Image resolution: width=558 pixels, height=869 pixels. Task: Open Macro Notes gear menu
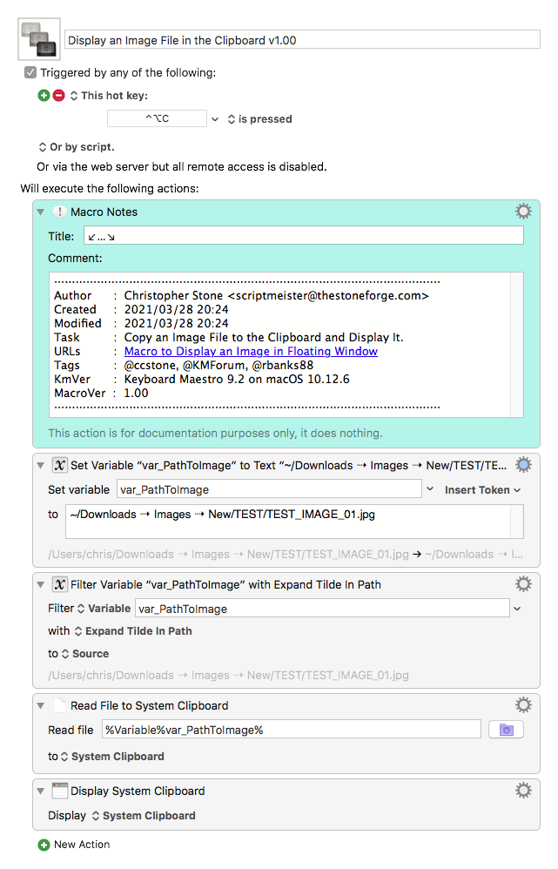(x=523, y=211)
